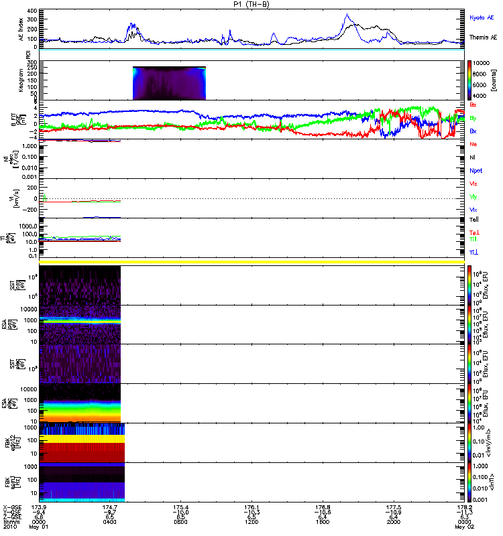Click the FBK nT color bar

pos(470,482)
